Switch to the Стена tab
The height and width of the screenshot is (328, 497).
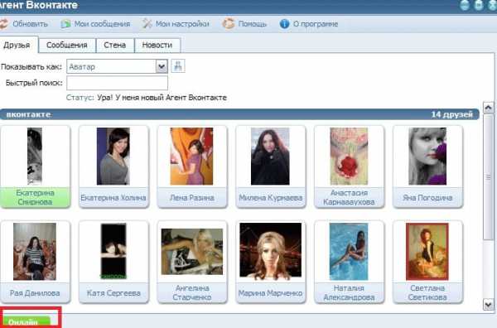(x=115, y=45)
